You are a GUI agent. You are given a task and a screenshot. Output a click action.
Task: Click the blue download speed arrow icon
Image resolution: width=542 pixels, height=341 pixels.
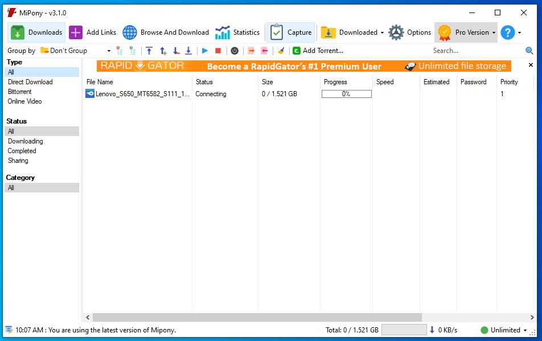pyautogui.click(x=432, y=330)
